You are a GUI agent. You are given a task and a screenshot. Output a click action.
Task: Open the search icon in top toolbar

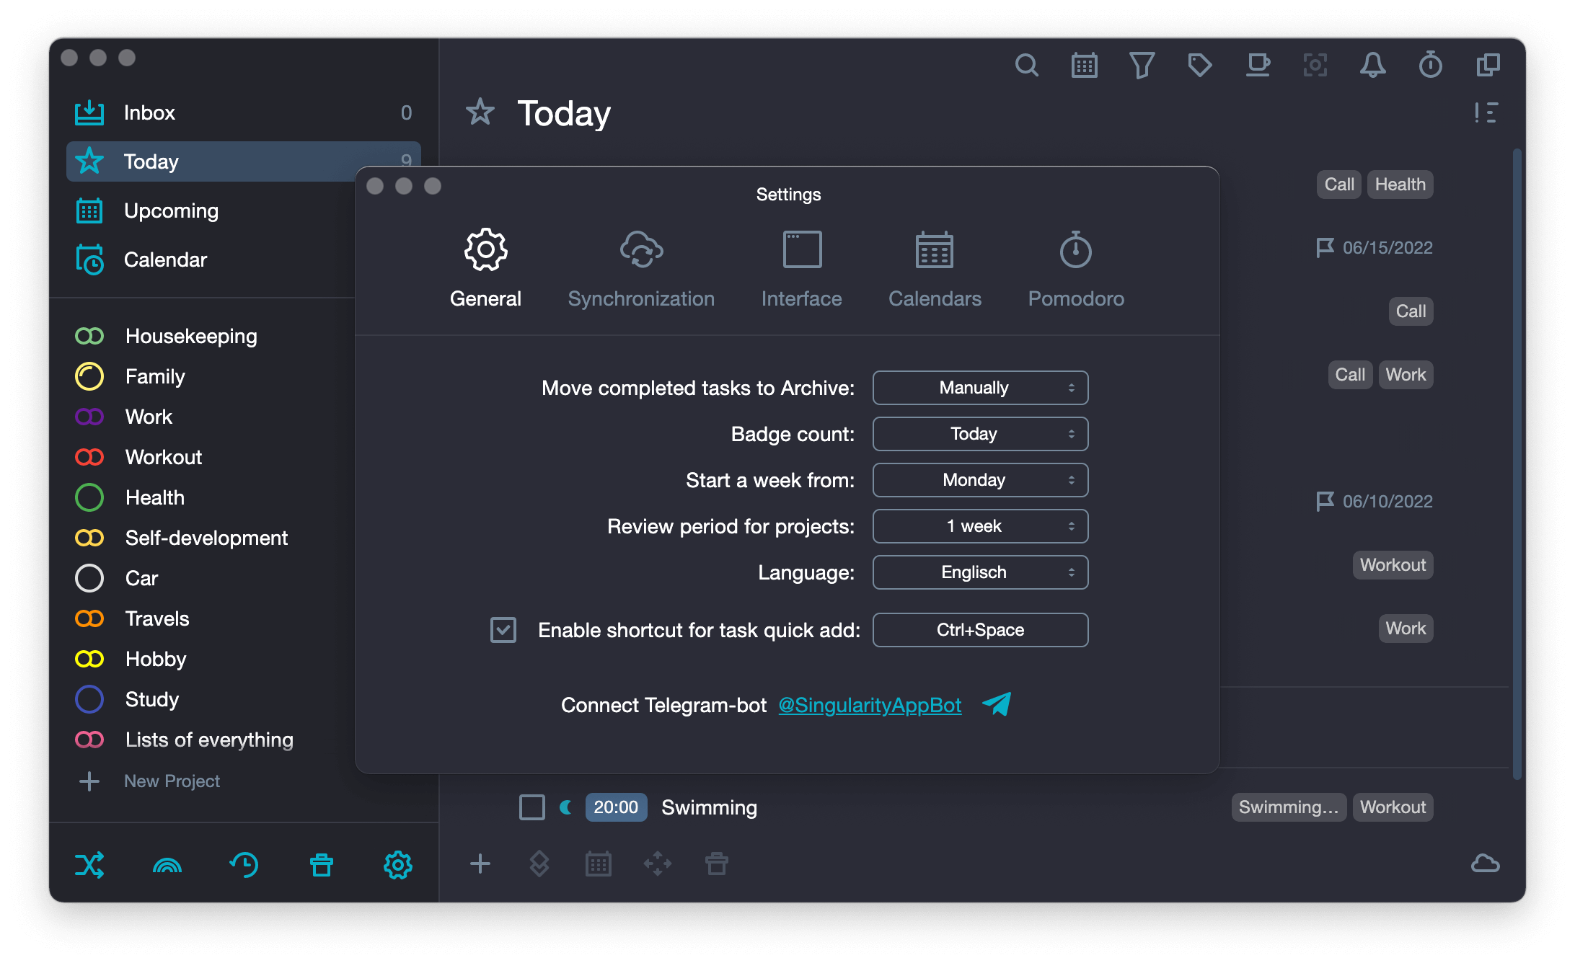pyautogui.click(x=1026, y=66)
